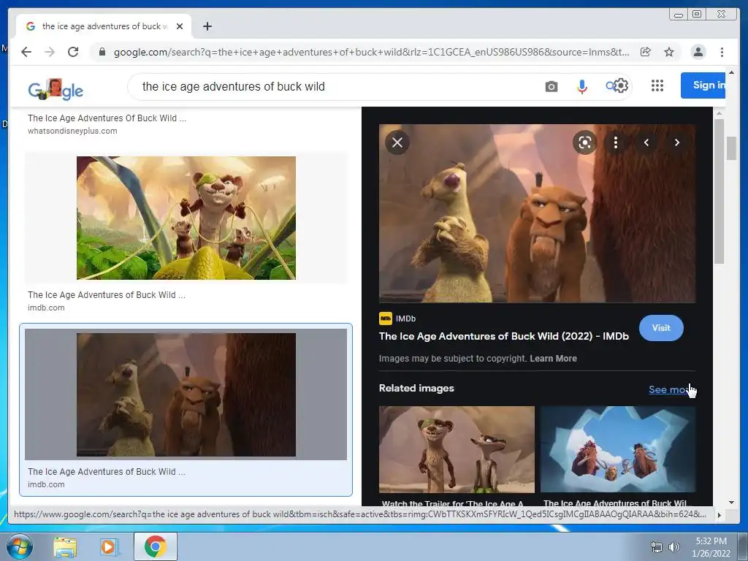Open Windows Explorer from taskbar
The height and width of the screenshot is (561, 748).
[65, 546]
